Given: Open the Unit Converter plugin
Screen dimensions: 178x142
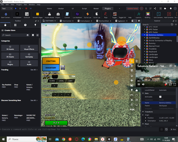Looking at the screenshot, I should point(158,15).
